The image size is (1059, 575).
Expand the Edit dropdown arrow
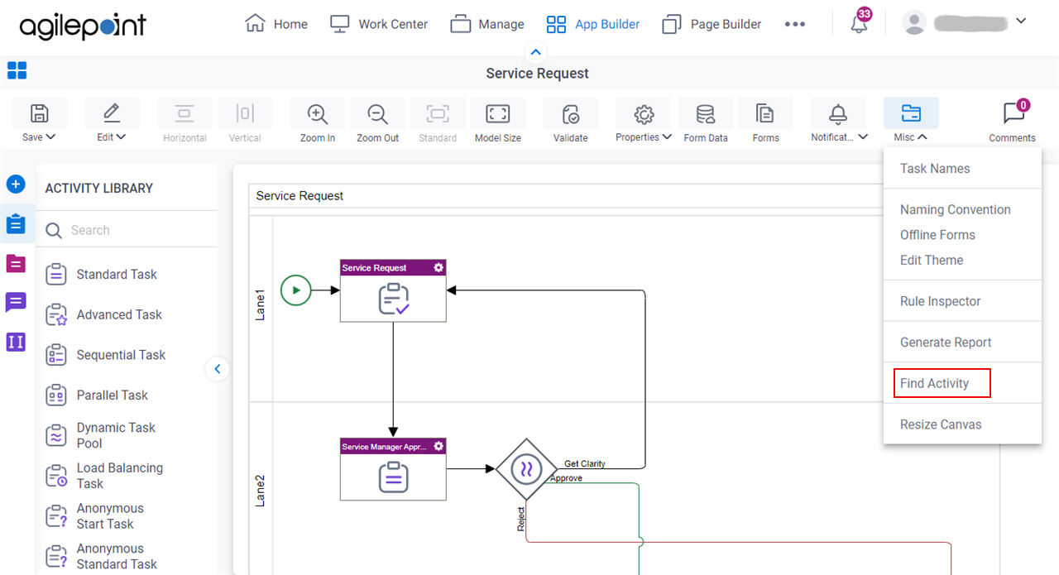pos(121,137)
